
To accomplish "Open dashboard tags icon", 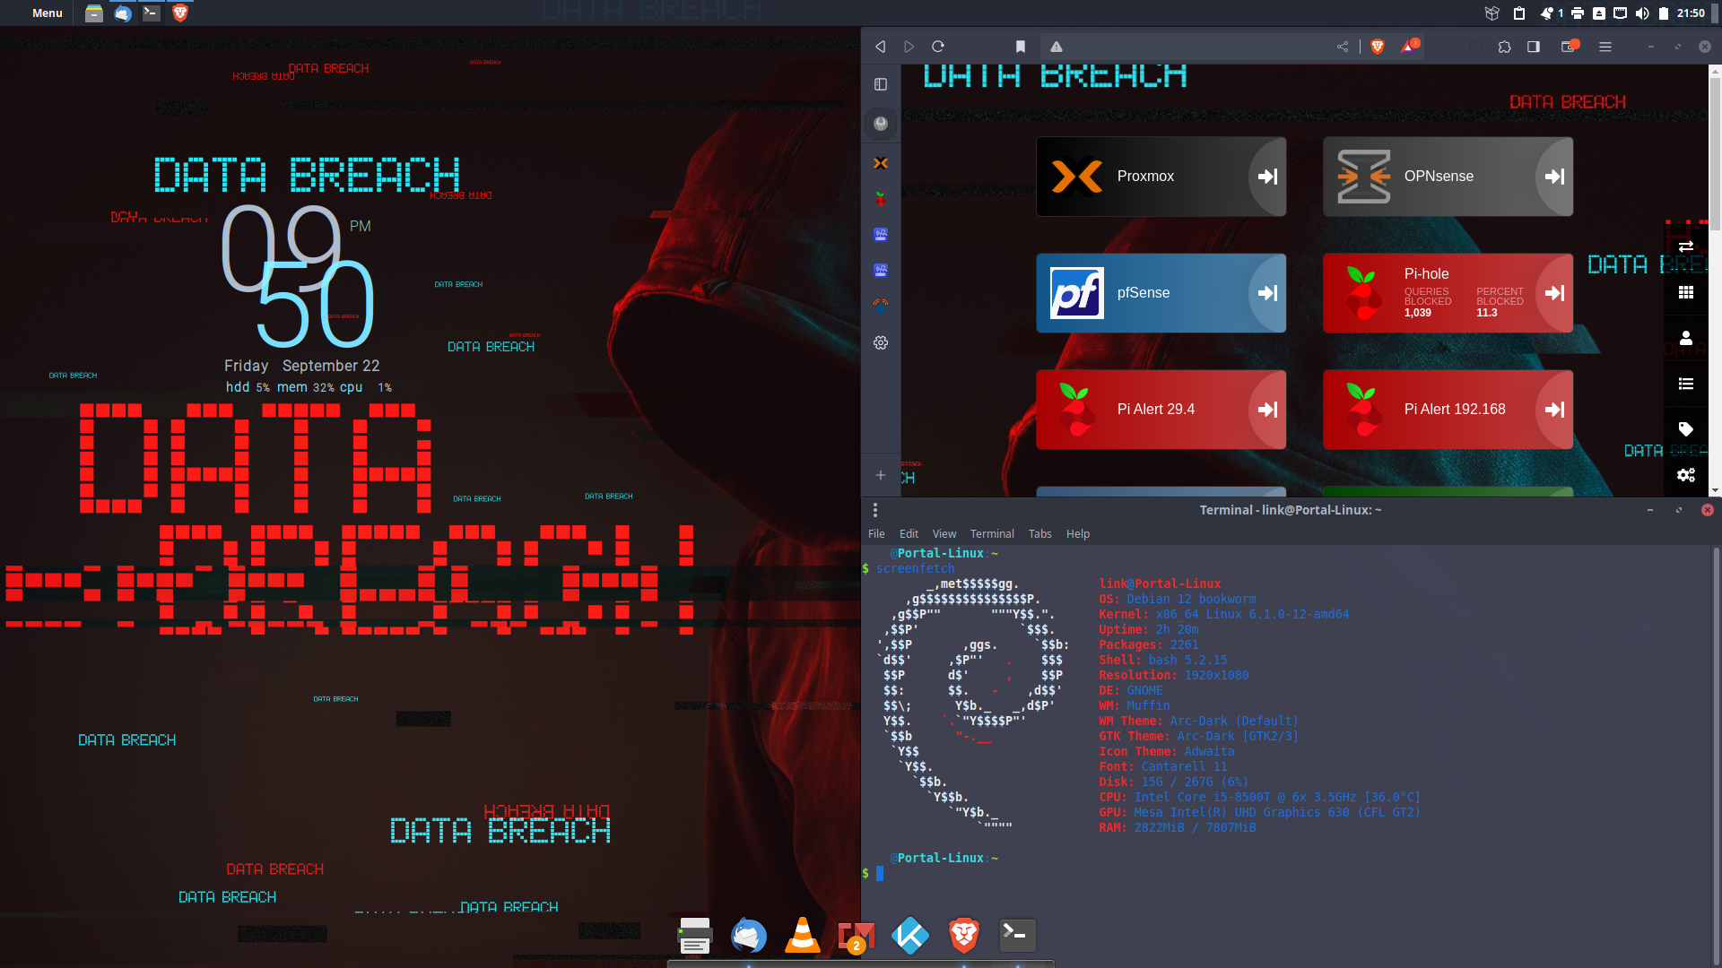I will [x=1686, y=429].
